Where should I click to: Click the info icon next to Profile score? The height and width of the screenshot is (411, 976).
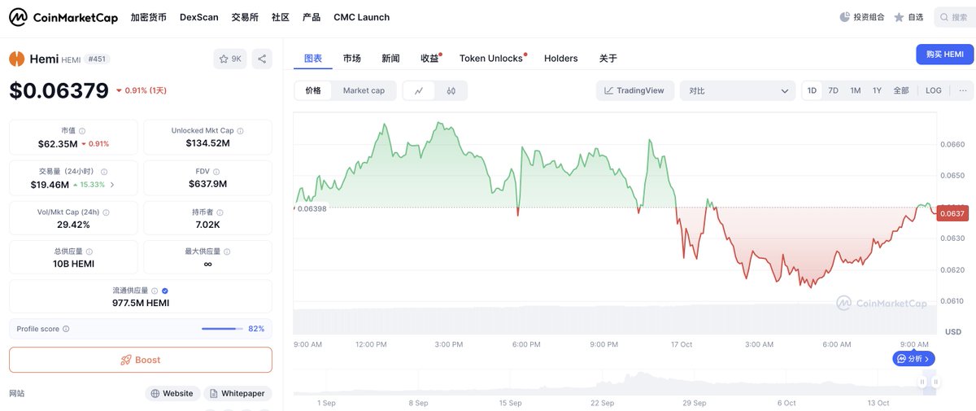66,329
